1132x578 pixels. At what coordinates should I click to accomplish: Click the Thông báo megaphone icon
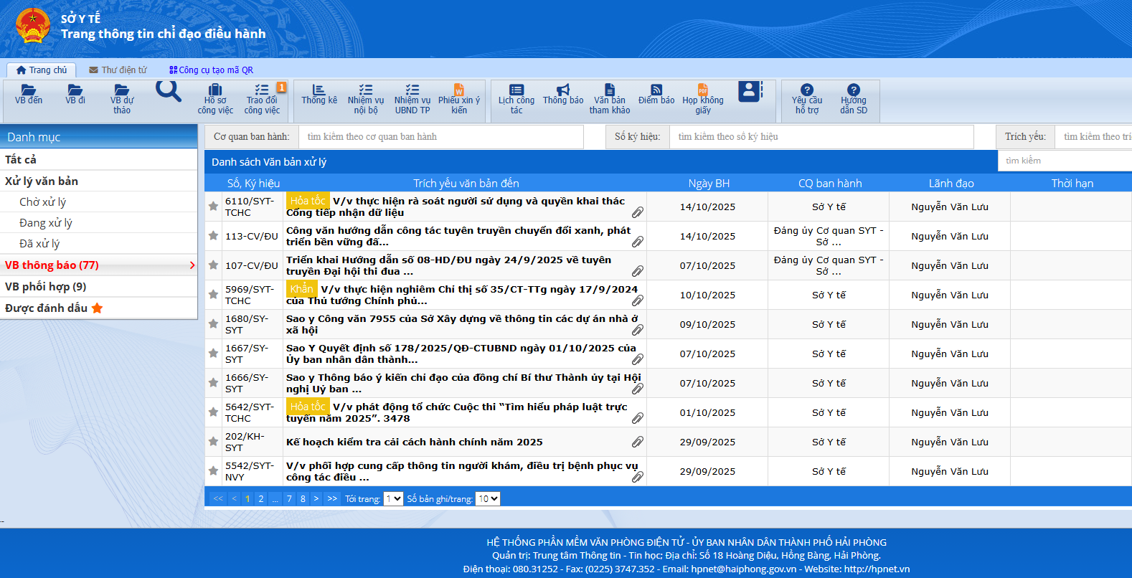(x=563, y=95)
